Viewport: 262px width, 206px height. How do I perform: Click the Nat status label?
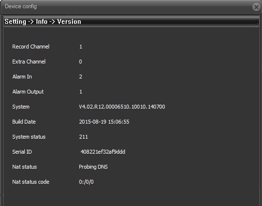tap(24, 167)
